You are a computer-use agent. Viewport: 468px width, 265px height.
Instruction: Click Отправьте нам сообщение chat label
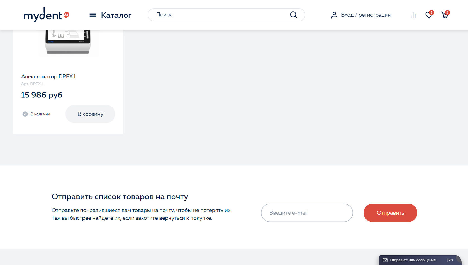413,260
